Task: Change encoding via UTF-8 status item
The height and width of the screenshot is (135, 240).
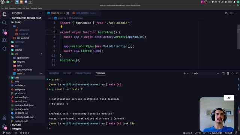Action: click(x=198, y=133)
